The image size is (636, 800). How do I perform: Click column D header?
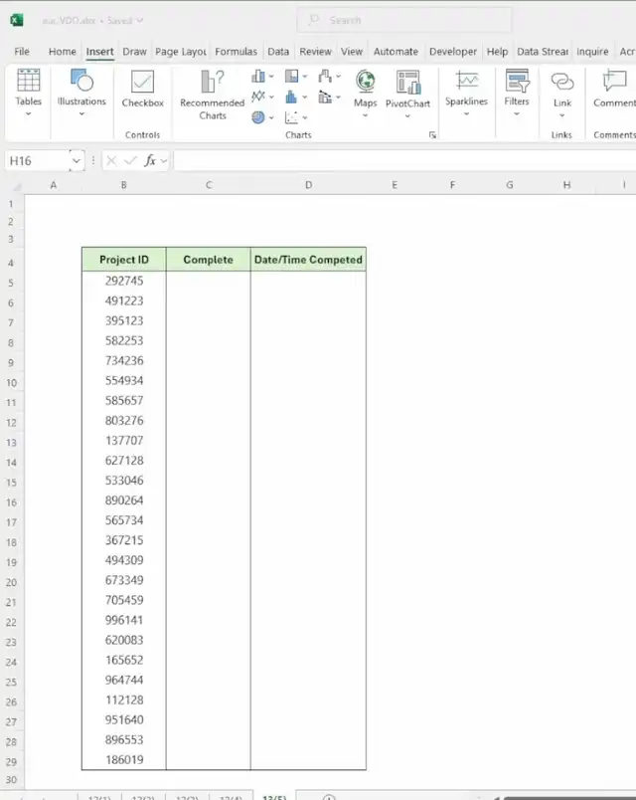[x=308, y=185]
